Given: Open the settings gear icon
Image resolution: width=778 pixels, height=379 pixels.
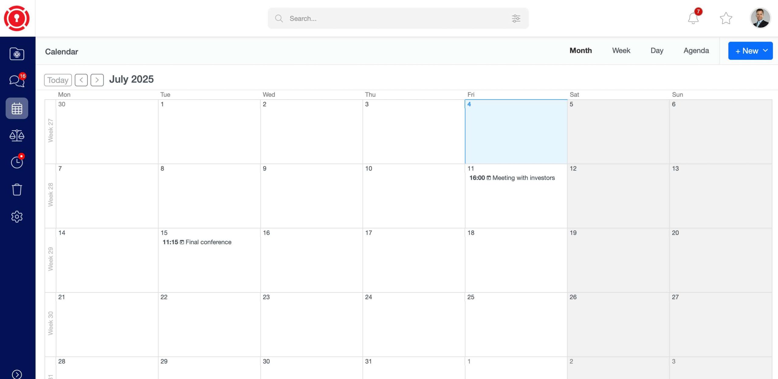Looking at the screenshot, I should point(17,217).
